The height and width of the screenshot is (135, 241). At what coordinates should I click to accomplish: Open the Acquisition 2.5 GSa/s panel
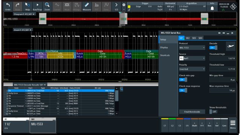[192, 7]
